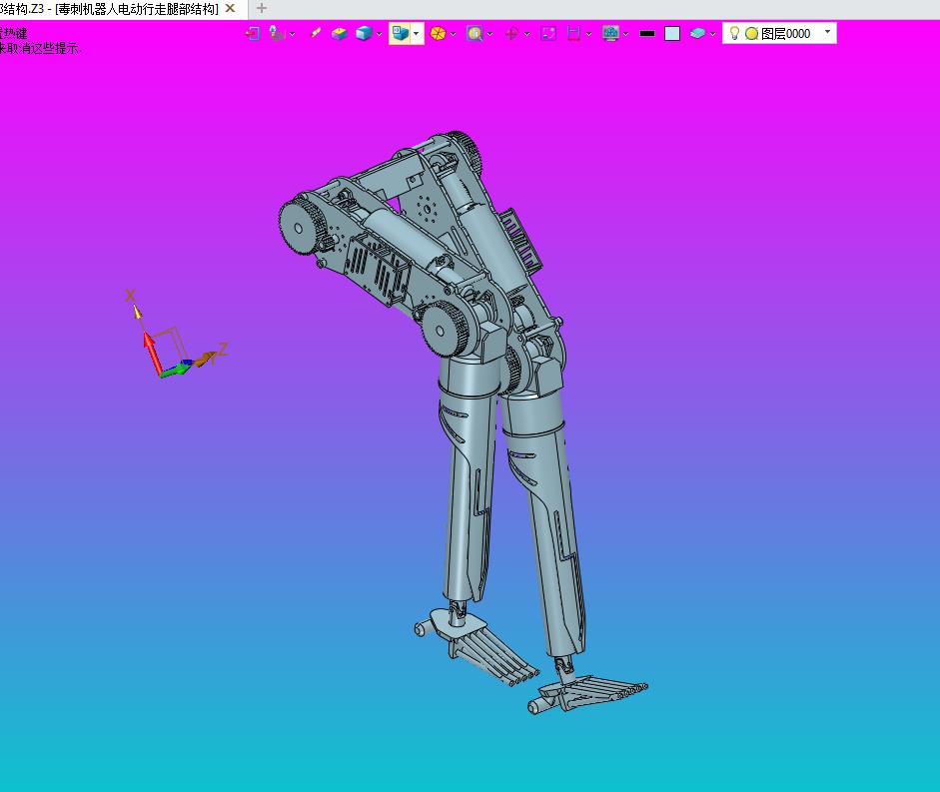Screen dimensions: 940x792
Task: Expand the arrow beside the monitor icon
Action: coord(626,34)
